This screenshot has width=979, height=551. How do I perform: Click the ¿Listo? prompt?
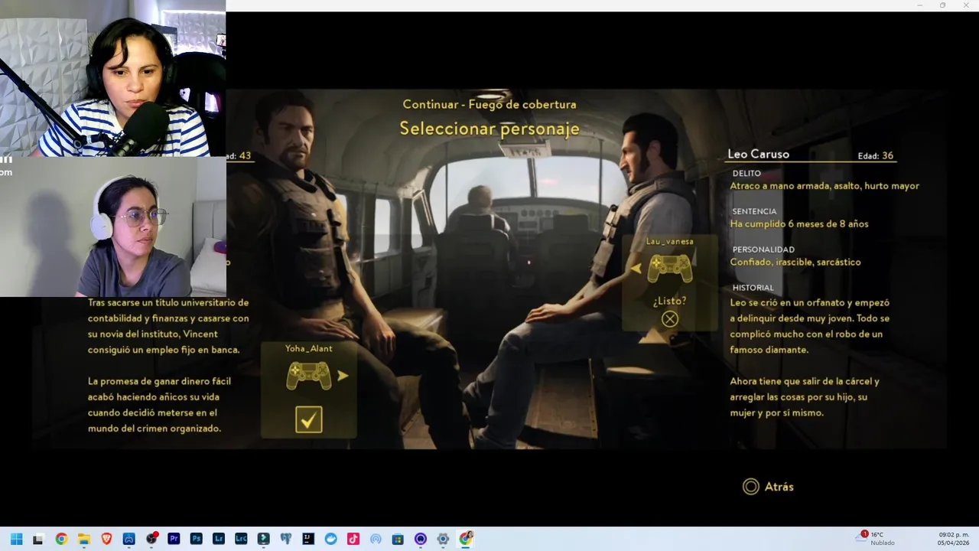pos(669,301)
